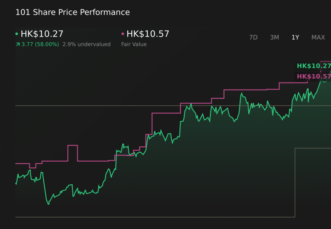Toggle visibility of the Fair Value series
This screenshot has width=331, height=229.
(x=123, y=33)
